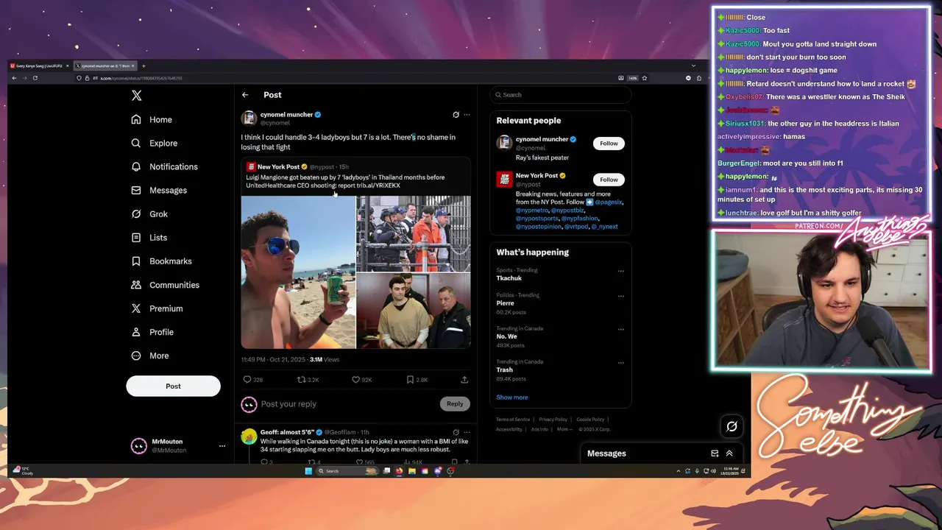Image resolution: width=942 pixels, height=530 pixels.
Task: Click the large Post button
Action: coord(173,386)
